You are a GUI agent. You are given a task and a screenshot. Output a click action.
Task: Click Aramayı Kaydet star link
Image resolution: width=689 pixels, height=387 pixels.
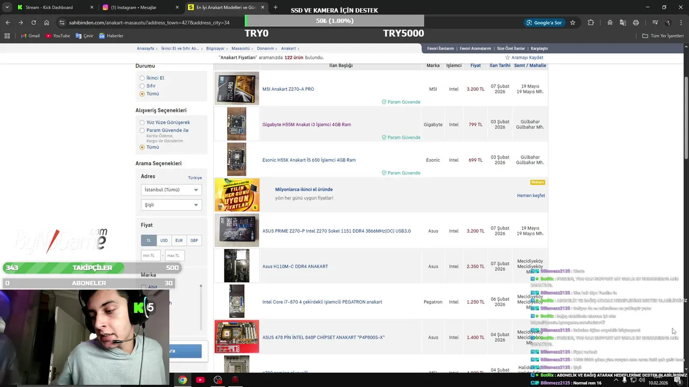524,58
